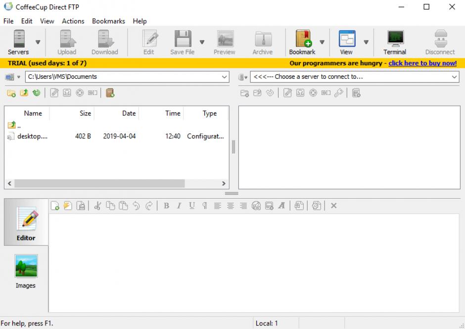Open local path Documents combo box
The width and height of the screenshot is (465, 329).
click(x=127, y=77)
